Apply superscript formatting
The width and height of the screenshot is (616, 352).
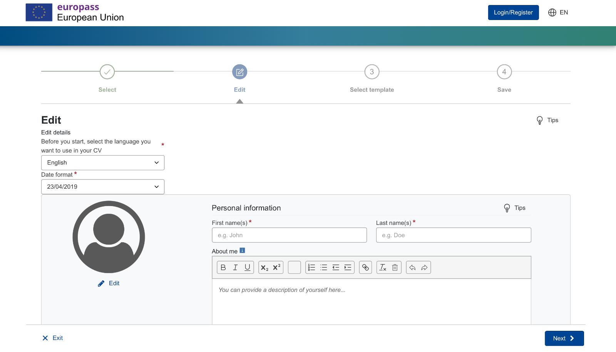point(277,267)
